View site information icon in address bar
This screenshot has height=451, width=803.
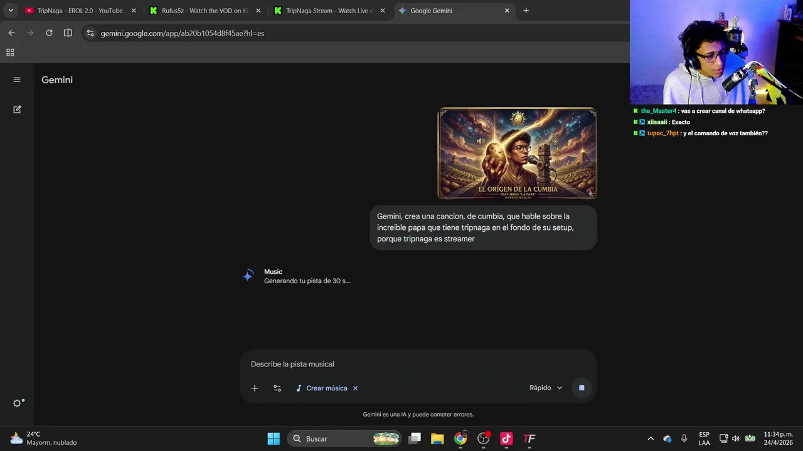tap(90, 33)
